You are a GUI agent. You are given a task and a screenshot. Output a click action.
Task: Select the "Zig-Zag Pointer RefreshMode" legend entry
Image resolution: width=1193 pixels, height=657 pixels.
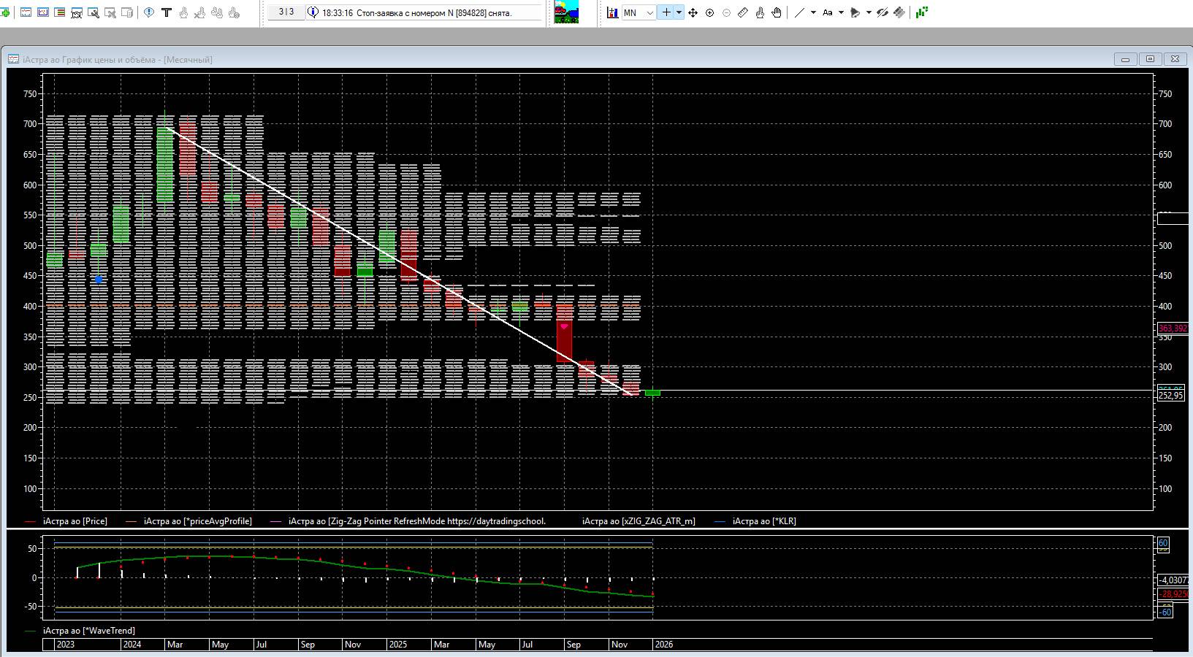(417, 521)
